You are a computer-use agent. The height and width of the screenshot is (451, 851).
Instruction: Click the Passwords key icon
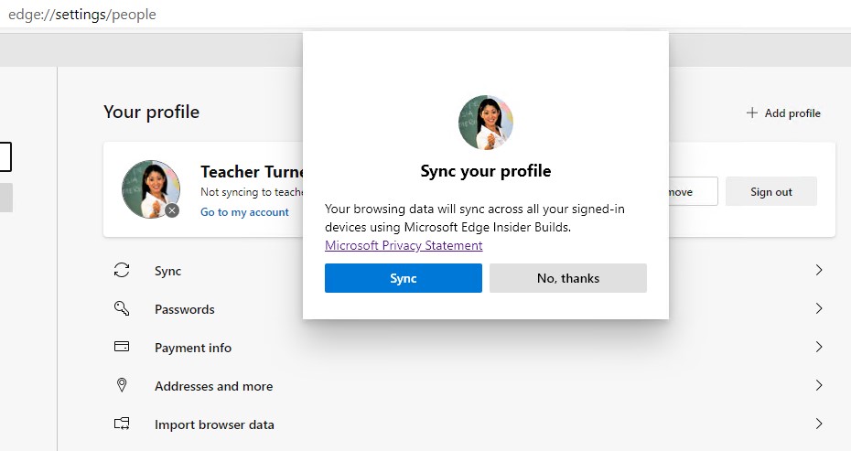(122, 308)
